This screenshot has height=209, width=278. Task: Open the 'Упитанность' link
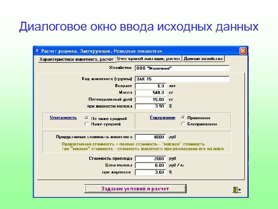tap(63, 118)
